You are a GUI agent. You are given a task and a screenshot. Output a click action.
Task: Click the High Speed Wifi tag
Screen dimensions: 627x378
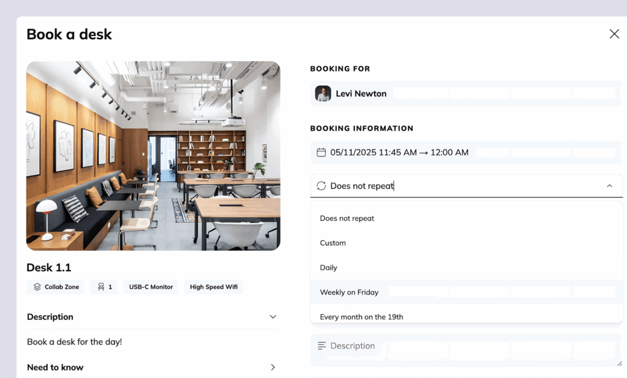pyautogui.click(x=214, y=286)
